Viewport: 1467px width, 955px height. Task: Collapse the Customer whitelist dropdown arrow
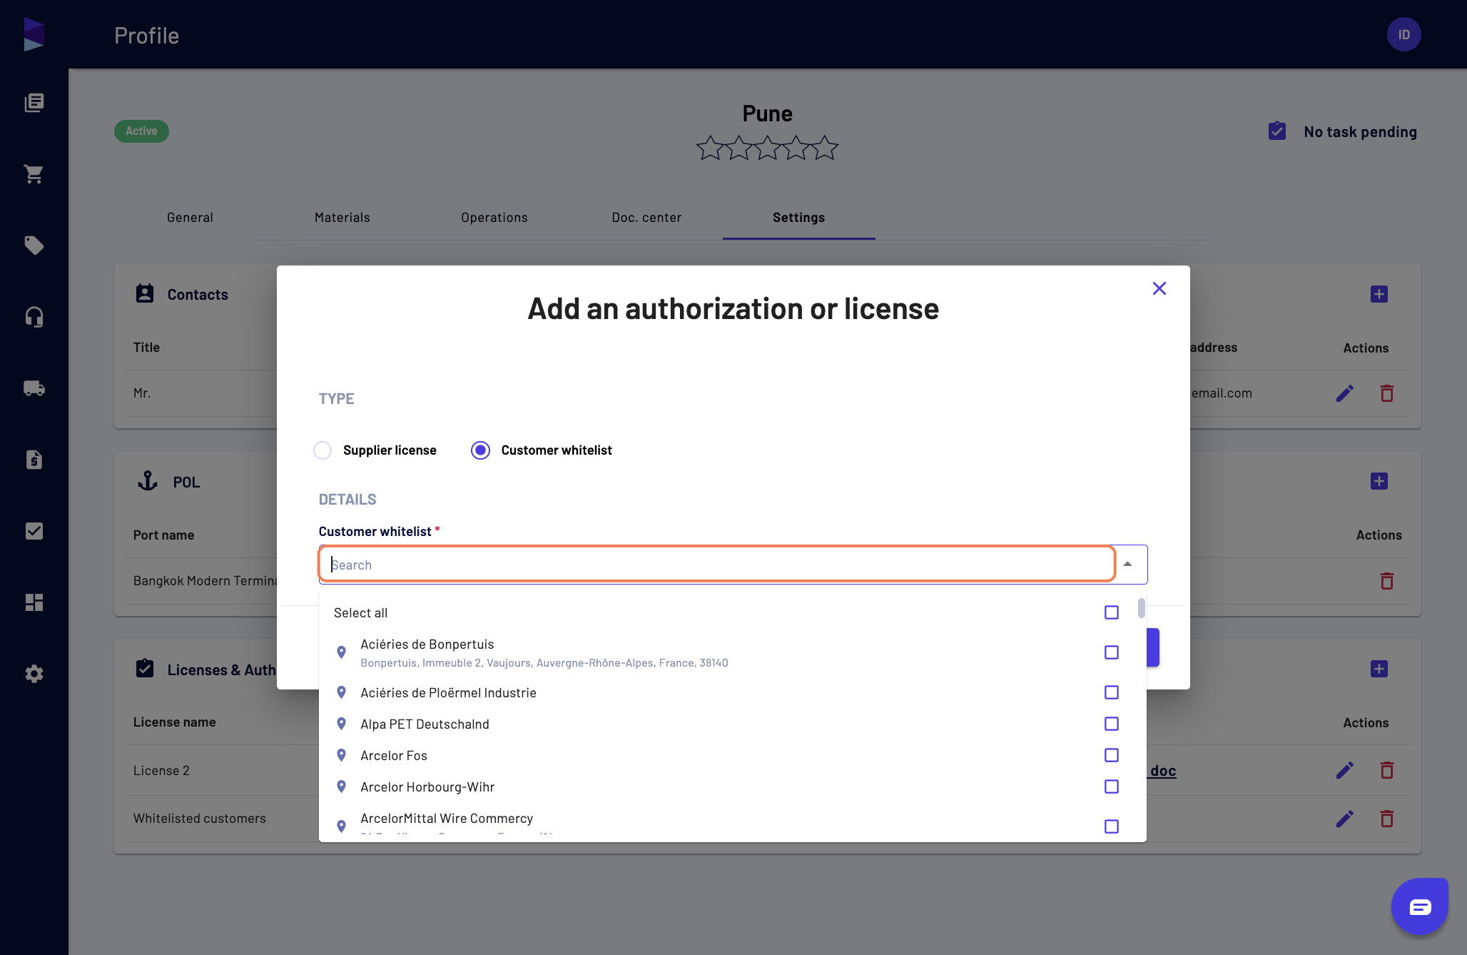point(1127,565)
